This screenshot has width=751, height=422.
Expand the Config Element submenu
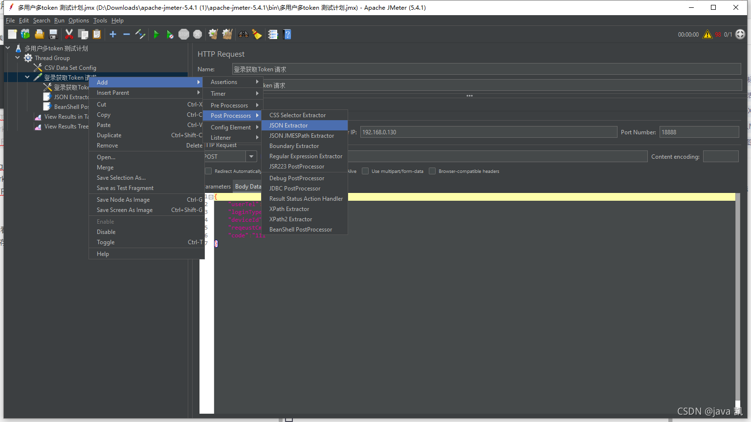click(x=232, y=127)
